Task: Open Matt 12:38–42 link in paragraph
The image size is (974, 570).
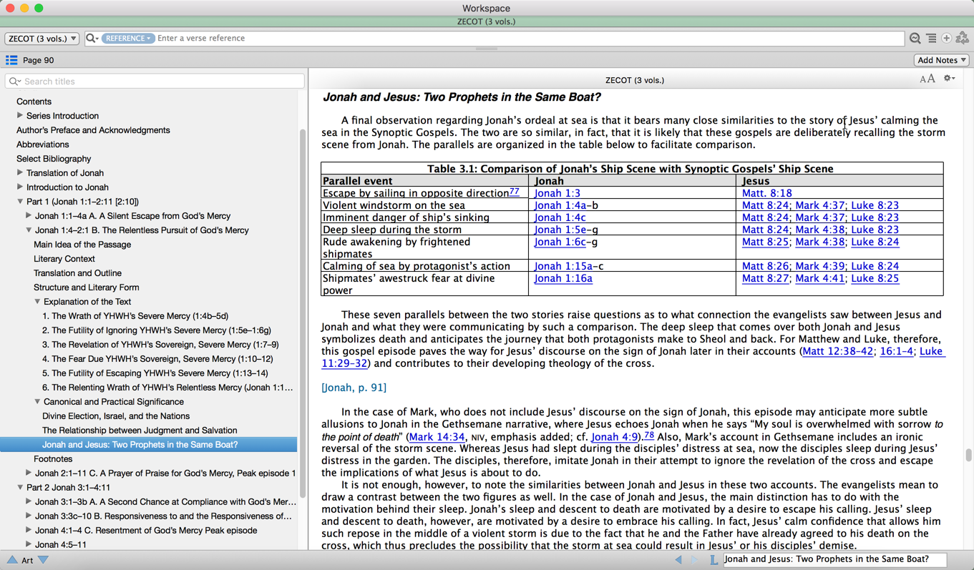Action: tap(838, 351)
